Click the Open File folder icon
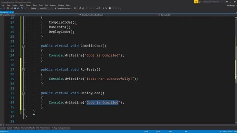This screenshot has width=237, height=133. coord(12,8)
